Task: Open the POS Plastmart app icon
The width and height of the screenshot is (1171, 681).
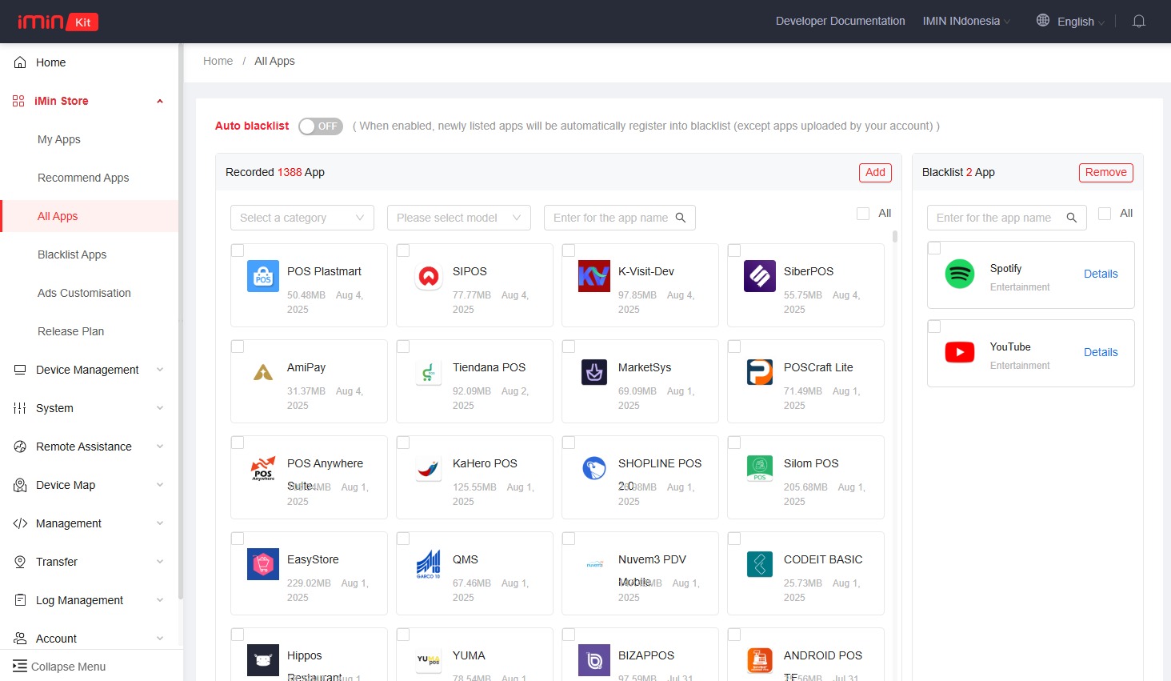Action: tap(262, 276)
